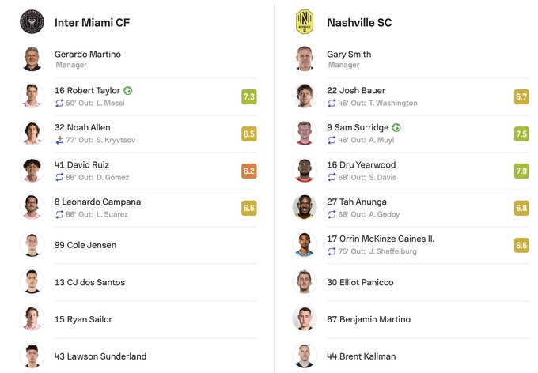The image size is (538, 373).
Task: Select Lawson Sunderland from the bench list
Action: tap(100, 356)
